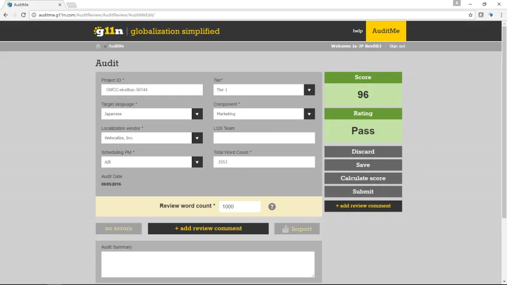
Task: Click the no errors button
Action: click(x=119, y=229)
